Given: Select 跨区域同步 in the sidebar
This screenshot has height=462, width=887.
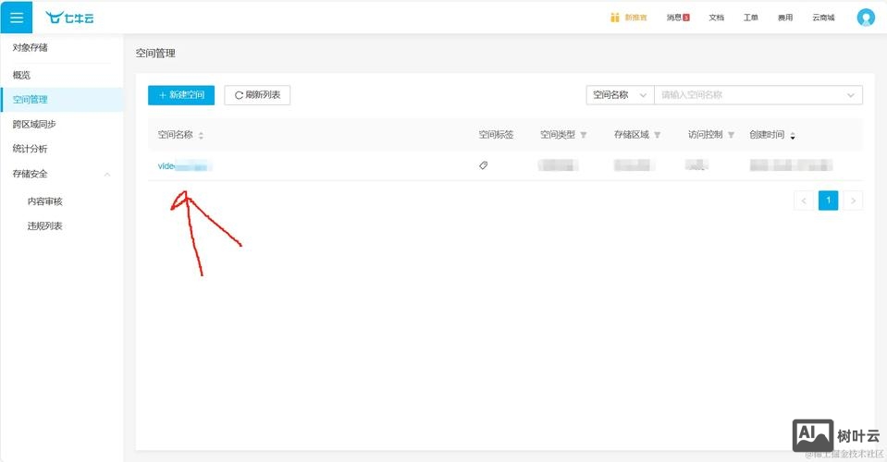Looking at the screenshot, I should click(x=34, y=124).
